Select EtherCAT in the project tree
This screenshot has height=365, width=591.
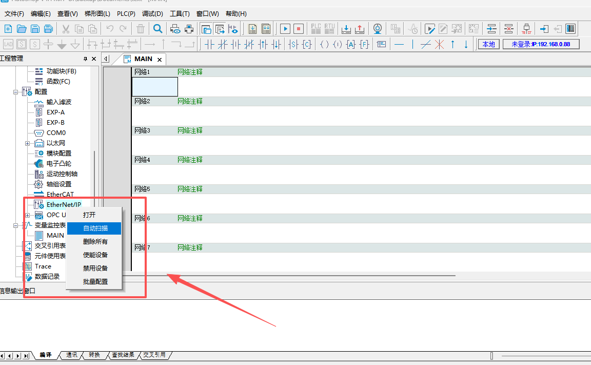(x=60, y=195)
